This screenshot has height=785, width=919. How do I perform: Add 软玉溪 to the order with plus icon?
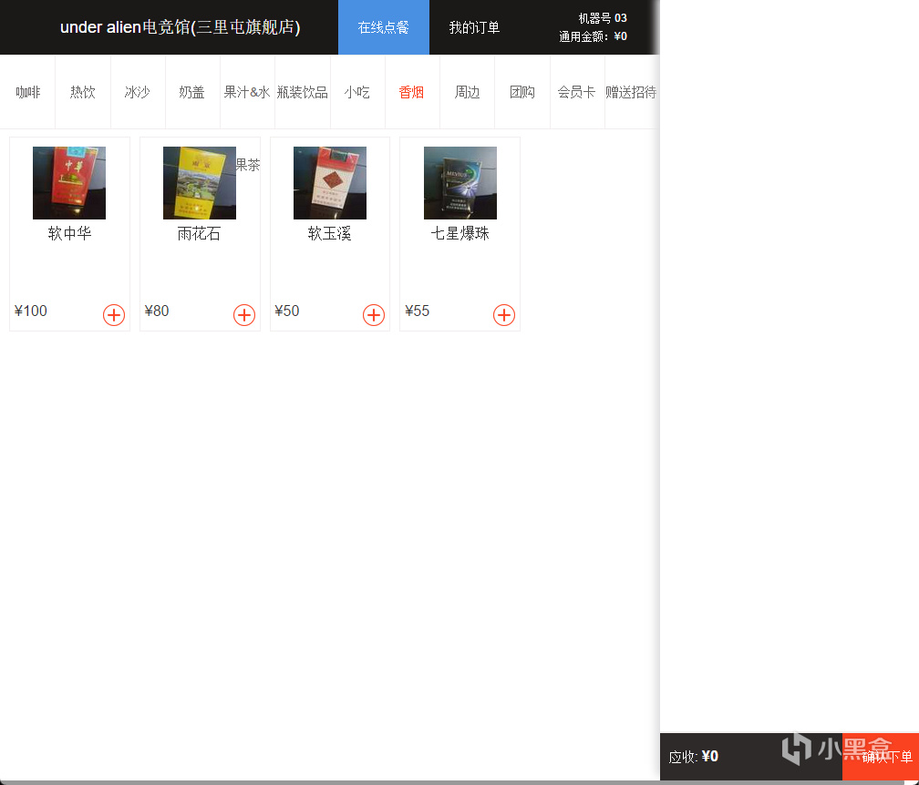374,315
